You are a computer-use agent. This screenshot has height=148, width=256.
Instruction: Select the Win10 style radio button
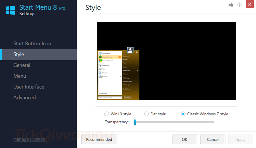(107, 114)
